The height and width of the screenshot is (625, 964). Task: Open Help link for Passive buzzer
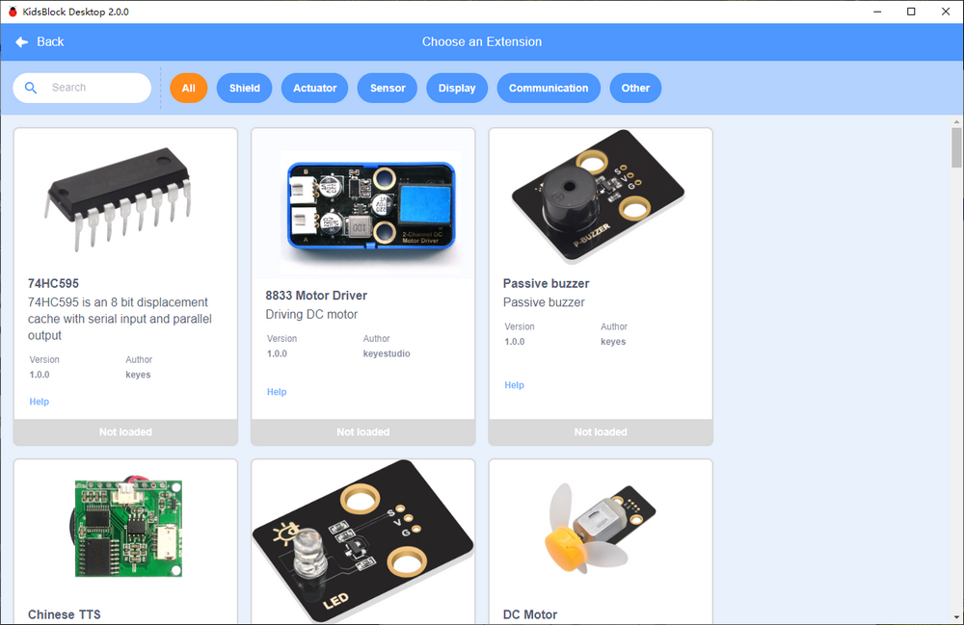[514, 385]
